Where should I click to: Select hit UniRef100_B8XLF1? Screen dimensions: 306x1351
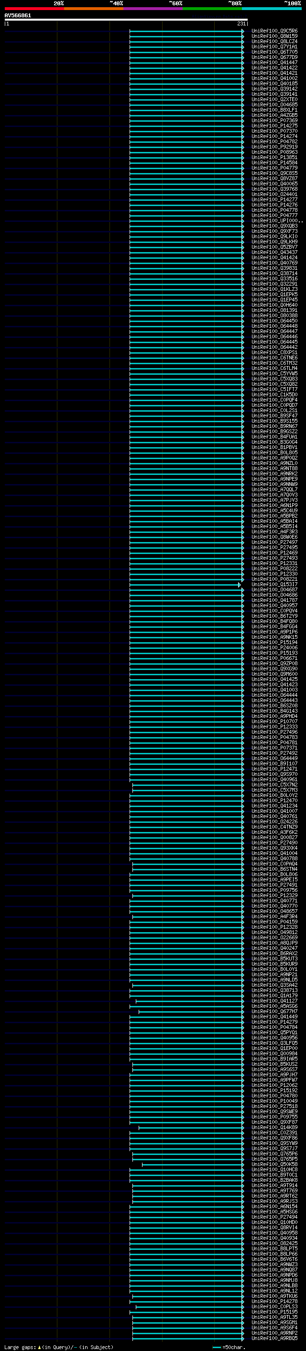pos(274,110)
